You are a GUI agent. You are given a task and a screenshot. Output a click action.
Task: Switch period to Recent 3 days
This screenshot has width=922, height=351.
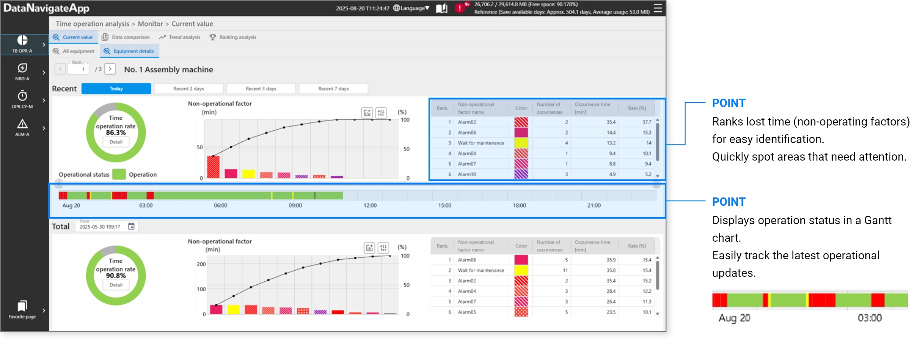point(261,89)
